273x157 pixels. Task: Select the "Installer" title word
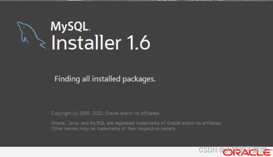pos(86,42)
